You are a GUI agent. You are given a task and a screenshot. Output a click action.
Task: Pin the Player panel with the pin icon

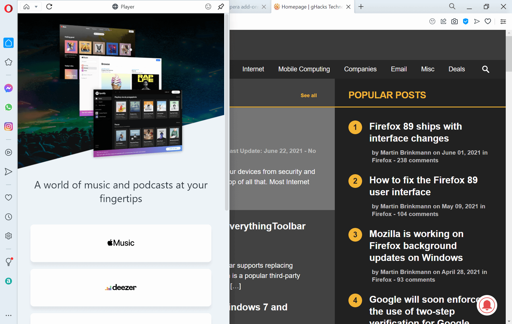tap(221, 7)
